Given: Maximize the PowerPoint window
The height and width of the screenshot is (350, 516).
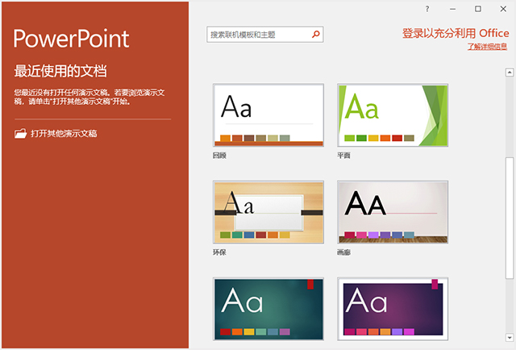Looking at the screenshot, I should [478, 9].
